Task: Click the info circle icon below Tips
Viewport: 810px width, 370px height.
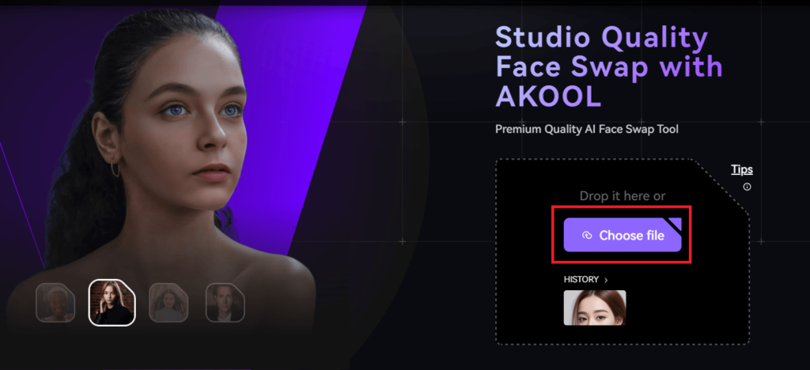Action: click(x=747, y=187)
